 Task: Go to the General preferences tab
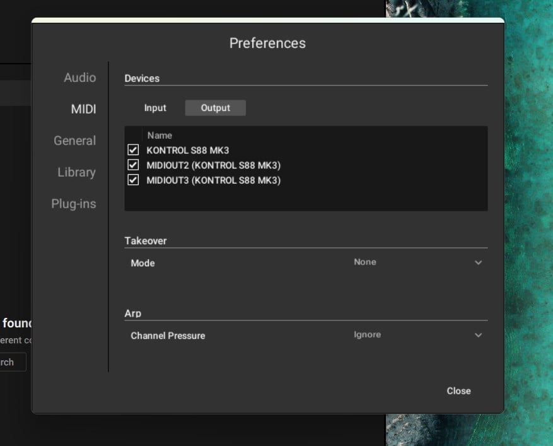[74, 141]
